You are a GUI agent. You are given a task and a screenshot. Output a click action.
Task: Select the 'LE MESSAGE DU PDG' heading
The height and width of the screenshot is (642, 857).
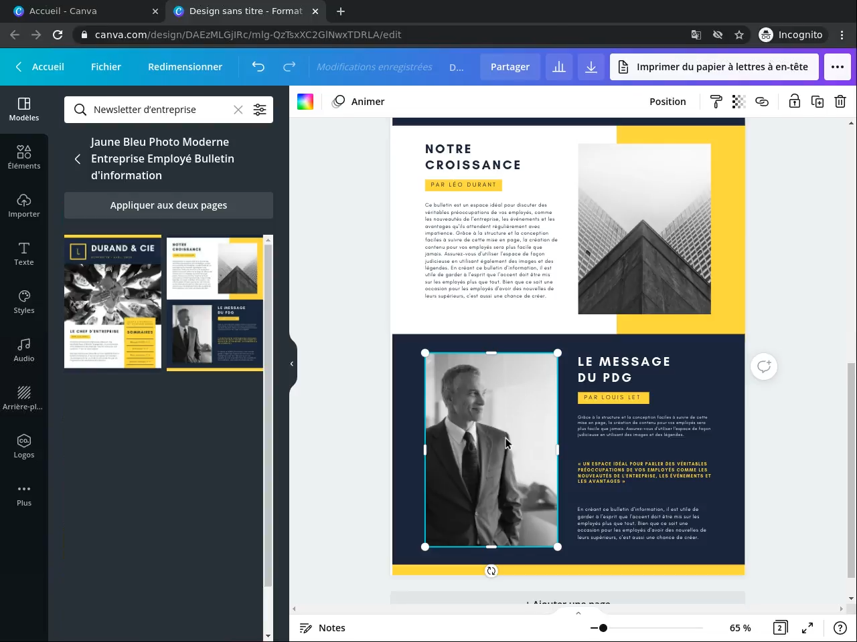click(624, 370)
